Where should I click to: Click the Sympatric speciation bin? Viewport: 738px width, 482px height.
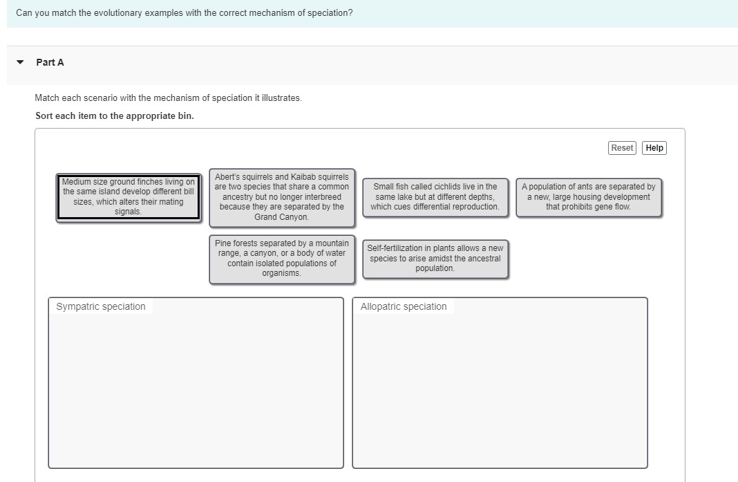click(196, 387)
